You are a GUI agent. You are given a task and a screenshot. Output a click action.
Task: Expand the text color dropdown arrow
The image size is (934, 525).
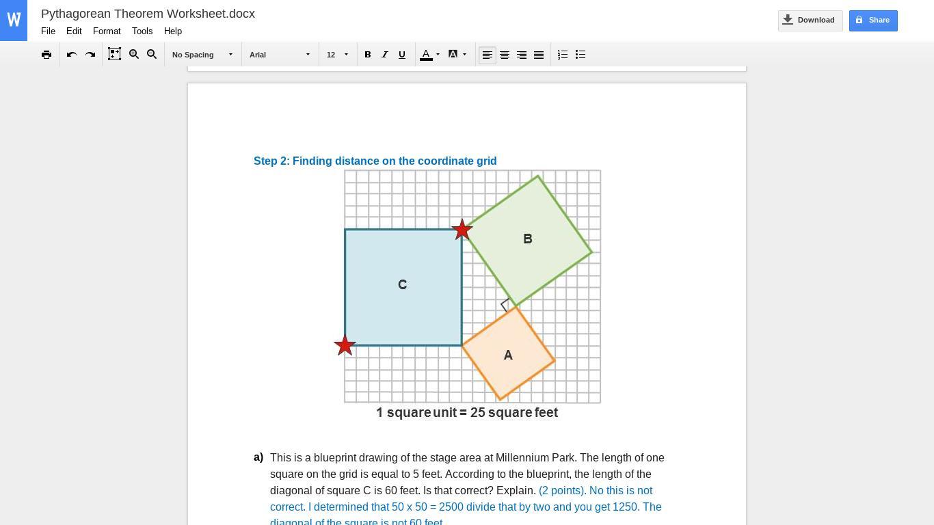(x=438, y=55)
